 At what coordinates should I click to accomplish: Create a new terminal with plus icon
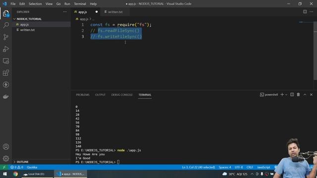coord(282,94)
